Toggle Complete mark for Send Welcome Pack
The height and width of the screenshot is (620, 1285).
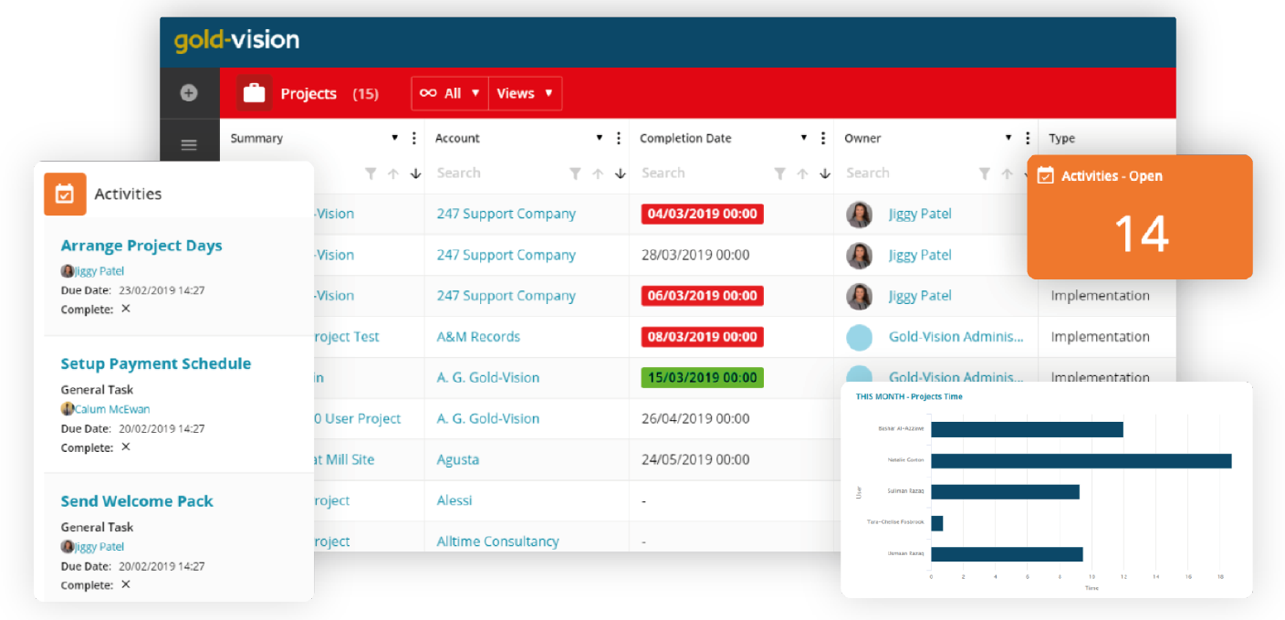coord(126,583)
